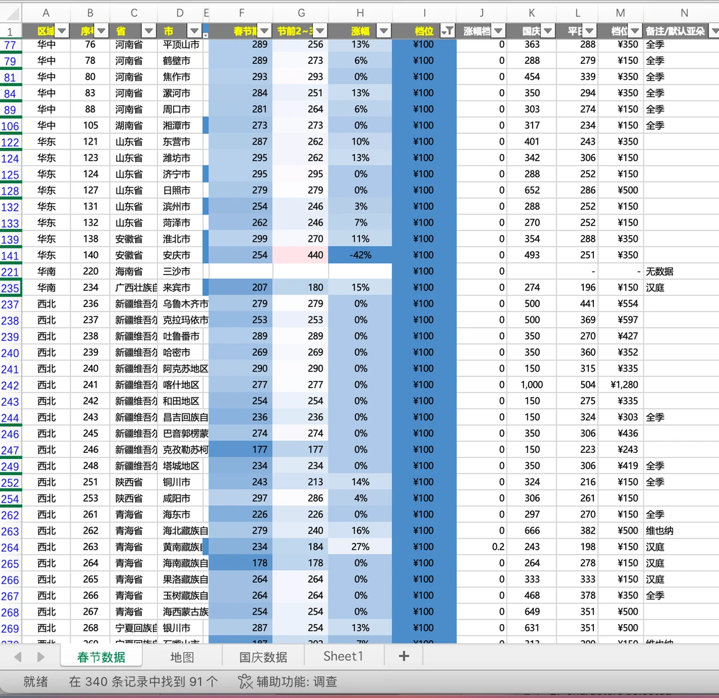Switch to the 春节数据 sheet tab
The image size is (719, 698).
tap(101, 657)
